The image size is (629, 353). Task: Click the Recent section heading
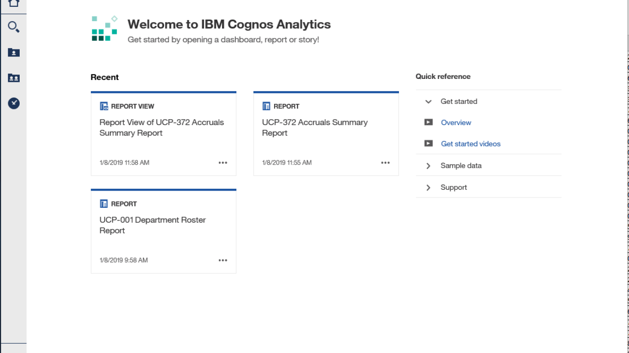tap(105, 77)
